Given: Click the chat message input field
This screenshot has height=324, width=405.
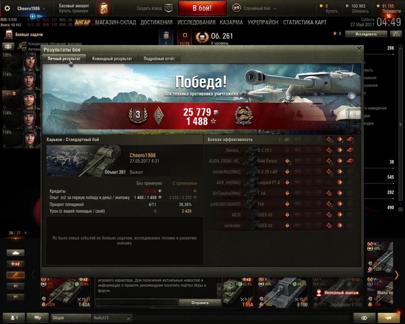Looking at the screenshot, I should (137, 303).
